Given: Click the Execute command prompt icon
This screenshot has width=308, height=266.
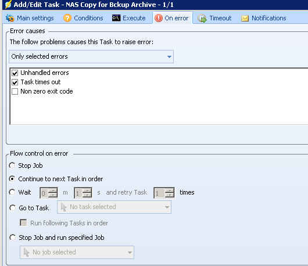Looking at the screenshot, I should click(x=116, y=18).
